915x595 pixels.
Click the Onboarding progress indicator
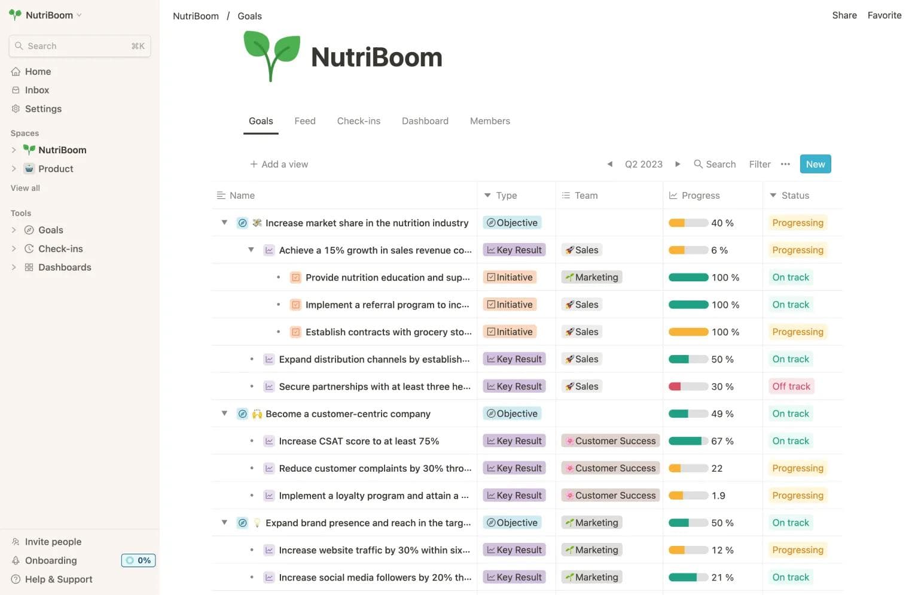(138, 560)
